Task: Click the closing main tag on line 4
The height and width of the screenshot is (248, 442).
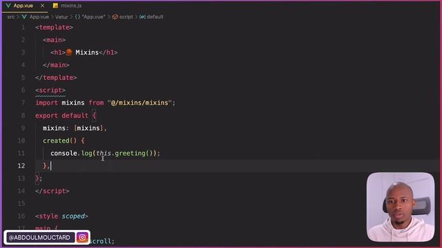Action: (x=56, y=65)
